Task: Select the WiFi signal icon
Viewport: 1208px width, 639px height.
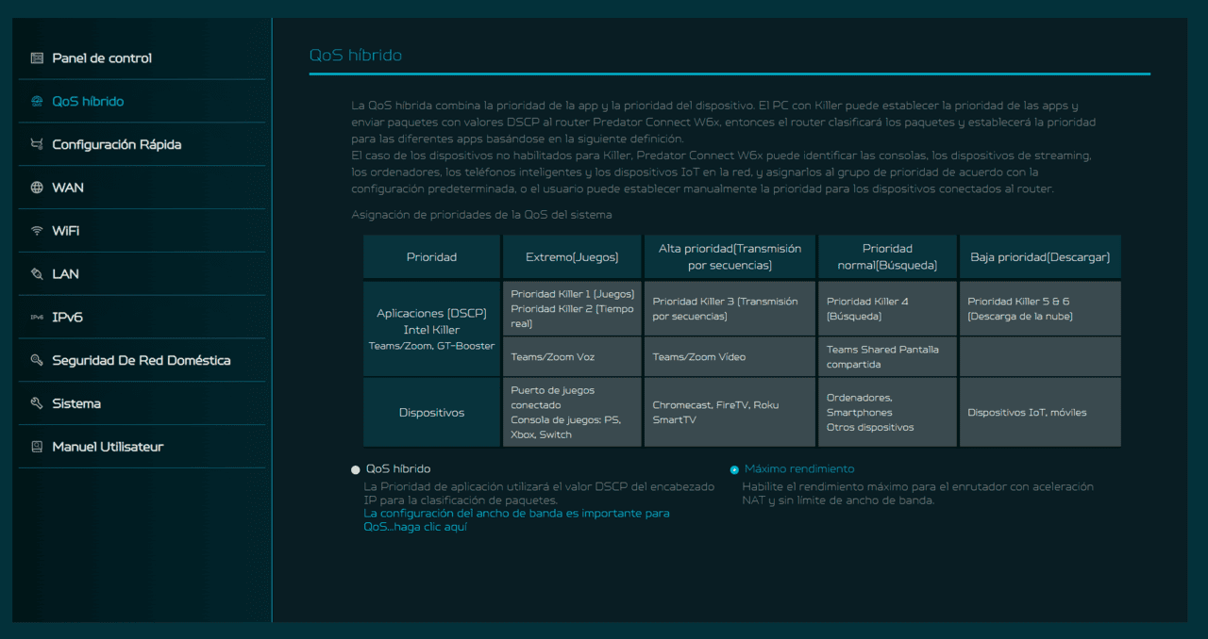Action: tap(37, 231)
